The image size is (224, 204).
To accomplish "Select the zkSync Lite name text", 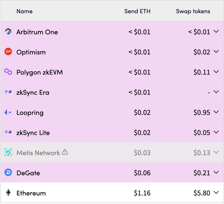I will tap(33, 133).
